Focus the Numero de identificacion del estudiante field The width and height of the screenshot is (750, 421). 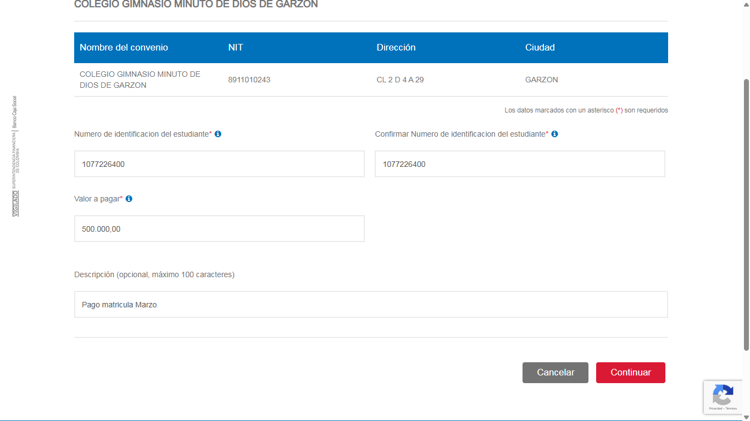219,164
